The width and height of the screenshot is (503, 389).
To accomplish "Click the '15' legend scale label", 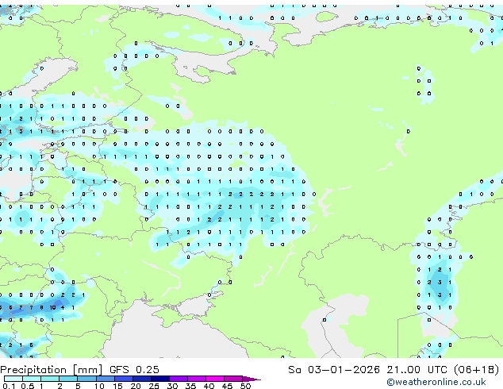I will pos(117,386).
